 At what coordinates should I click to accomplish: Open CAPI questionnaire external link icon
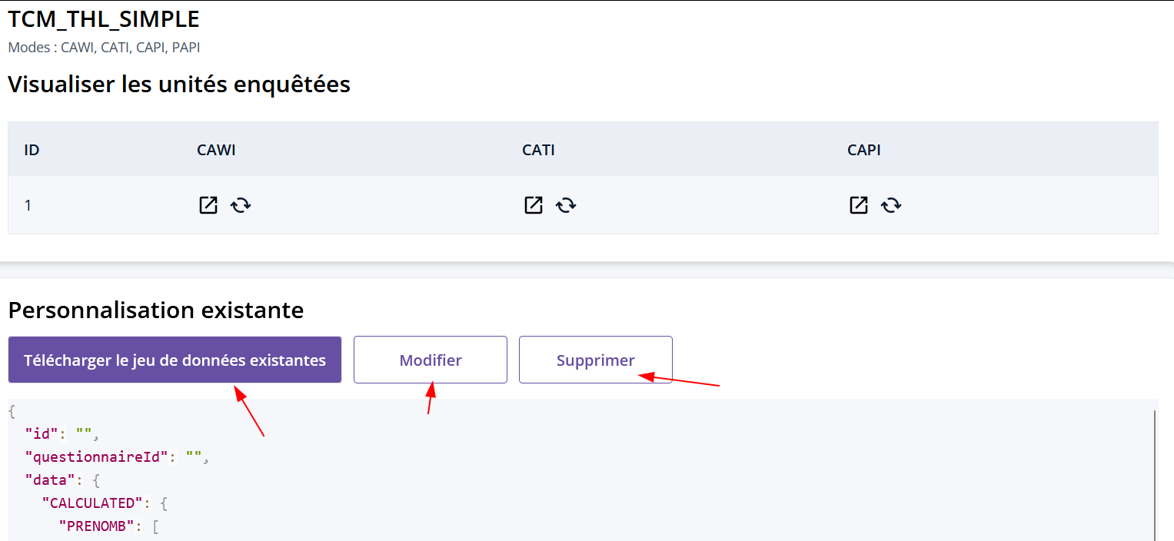859,205
